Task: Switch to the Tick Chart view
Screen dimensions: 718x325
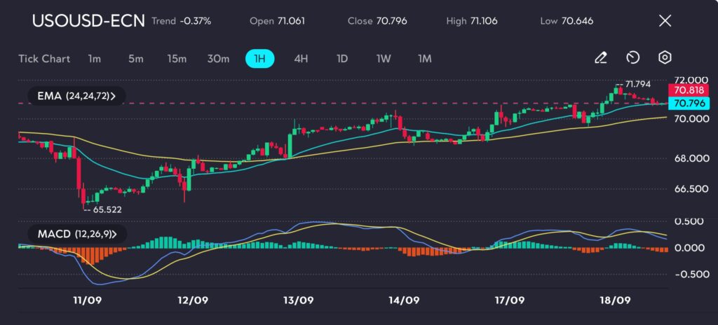Action: point(44,59)
